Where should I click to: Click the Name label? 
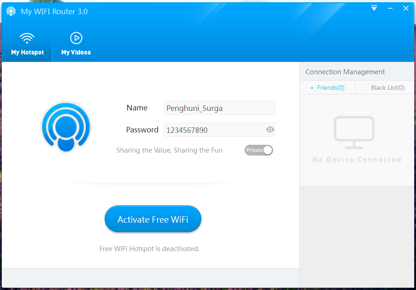(x=137, y=108)
